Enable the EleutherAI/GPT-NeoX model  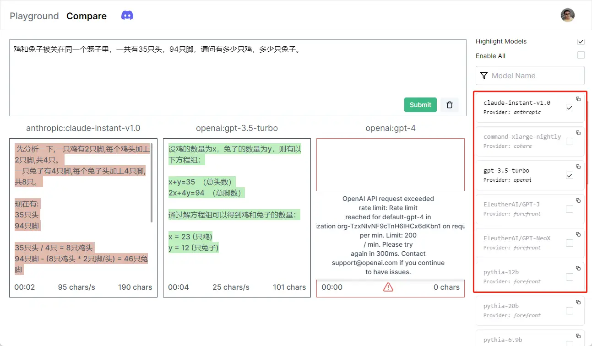pos(570,243)
